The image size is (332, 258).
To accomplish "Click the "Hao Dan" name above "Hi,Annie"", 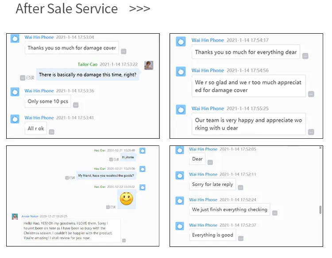I will (x=100, y=150).
